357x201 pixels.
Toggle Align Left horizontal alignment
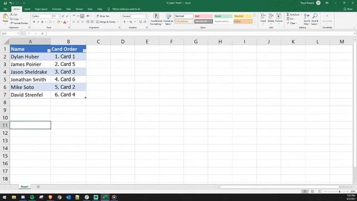click(74, 22)
